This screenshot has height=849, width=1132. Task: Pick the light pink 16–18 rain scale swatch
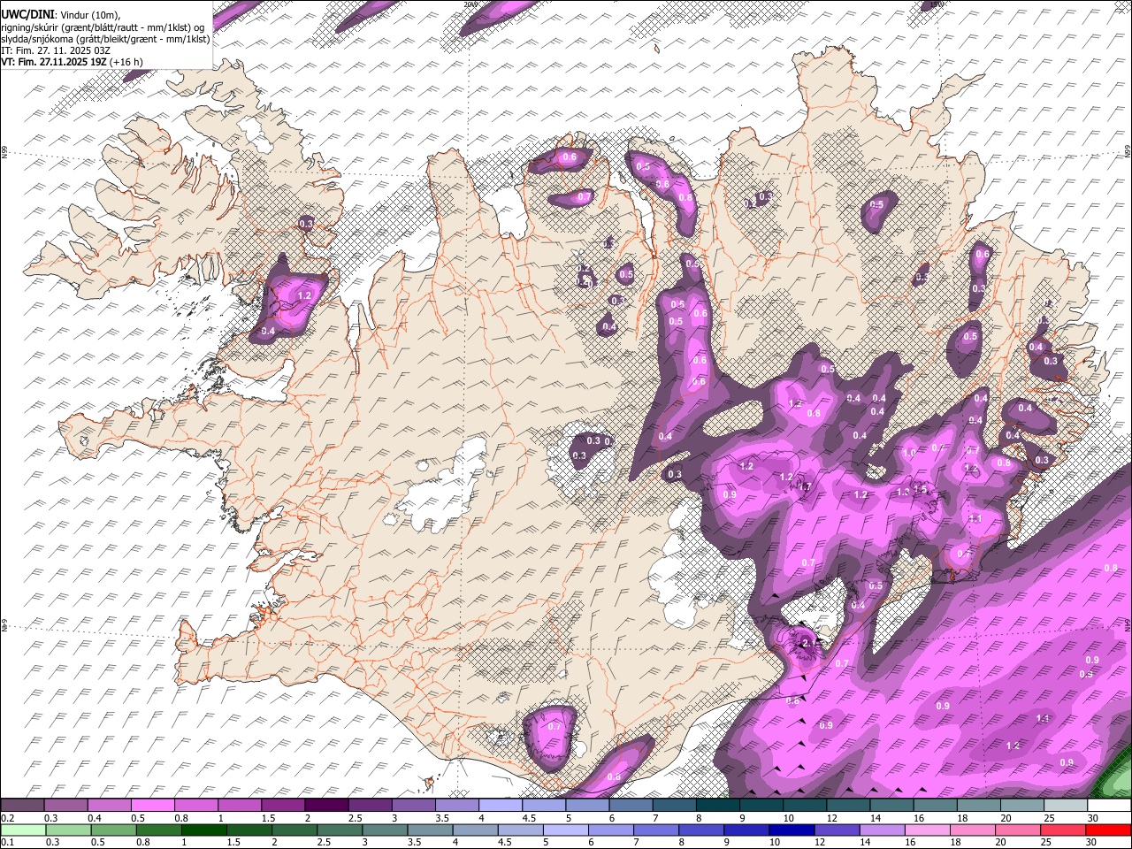pos(928,830)
